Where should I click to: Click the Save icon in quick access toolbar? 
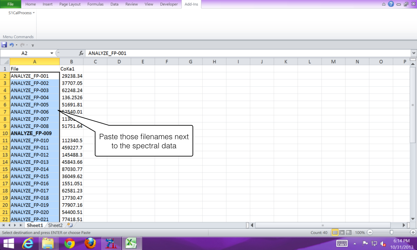pos(4,45)
